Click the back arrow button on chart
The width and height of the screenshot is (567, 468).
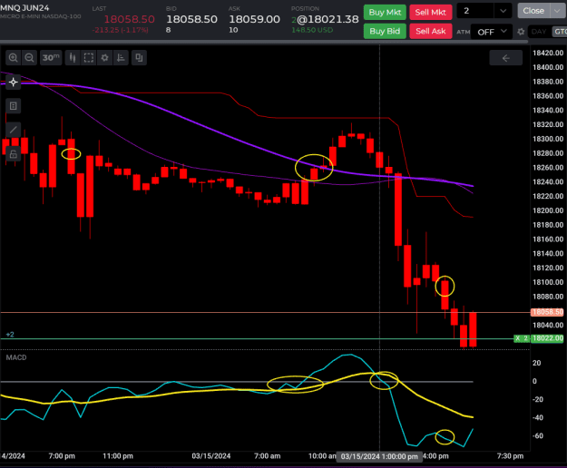(506, 58)
